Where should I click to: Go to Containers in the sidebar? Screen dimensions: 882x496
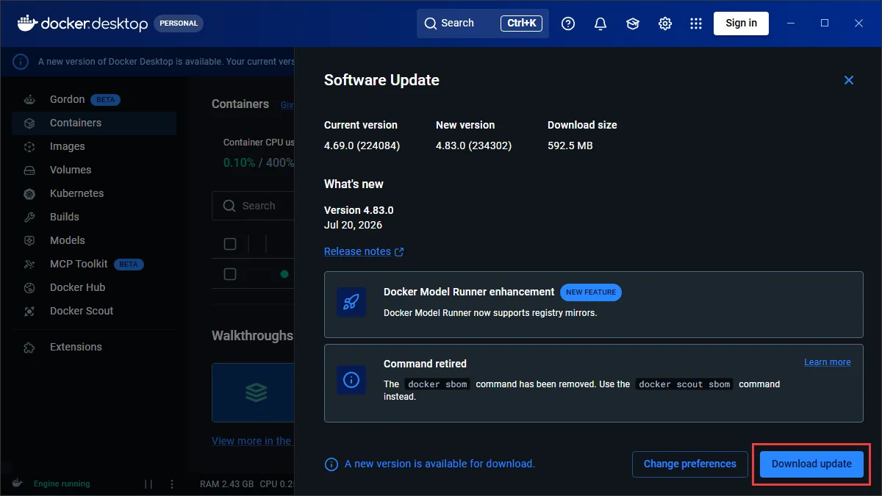tap(94, 123)
